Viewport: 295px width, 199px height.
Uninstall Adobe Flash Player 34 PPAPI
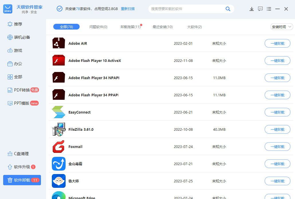[x=277, y=95]
